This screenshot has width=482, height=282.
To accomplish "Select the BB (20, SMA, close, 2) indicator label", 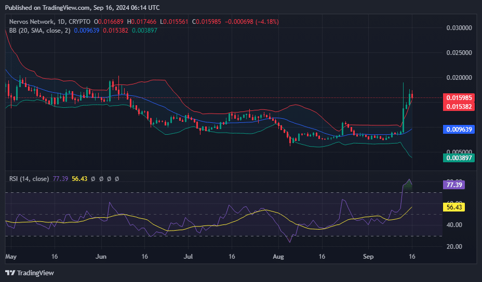I will pyautogui.click(x=39, y=31).
